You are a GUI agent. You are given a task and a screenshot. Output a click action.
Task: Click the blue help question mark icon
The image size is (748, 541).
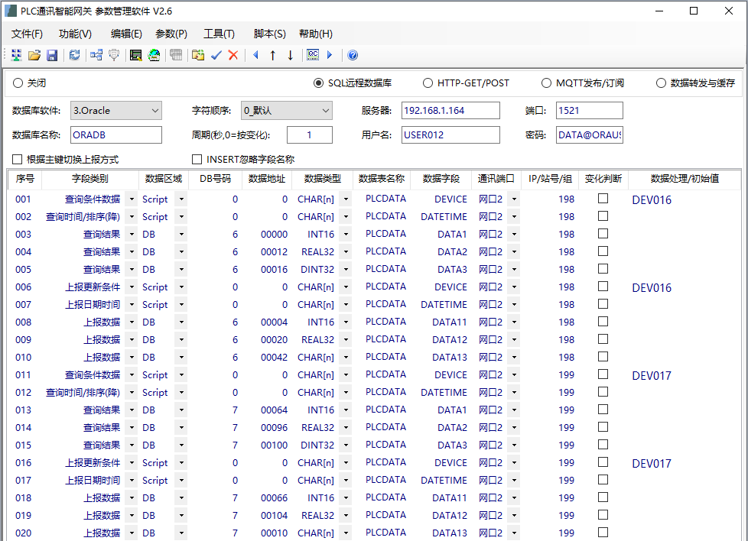click(353, 55)
